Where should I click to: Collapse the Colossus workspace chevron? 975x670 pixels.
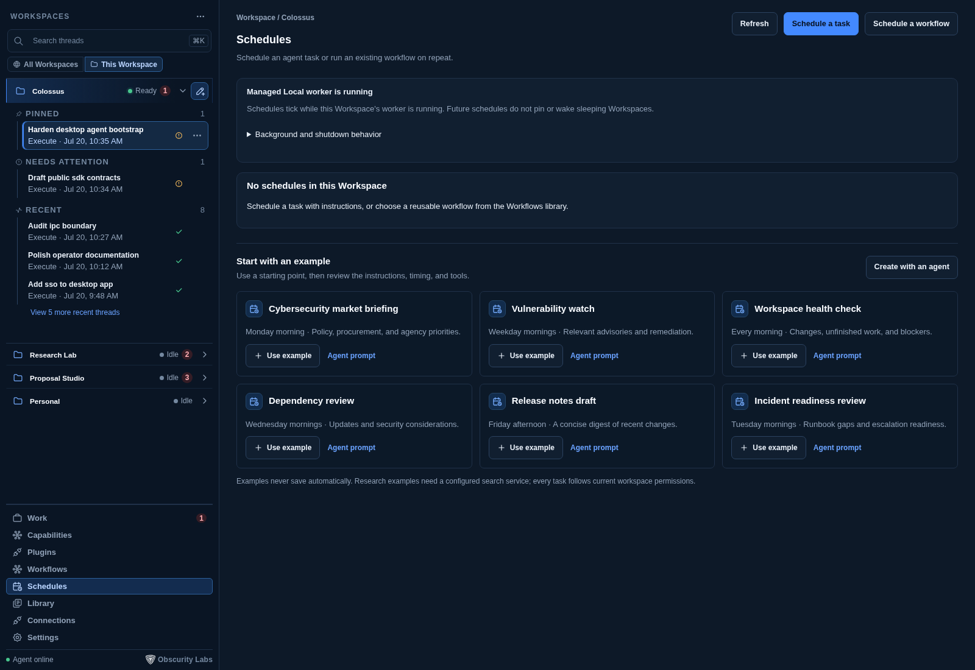(x=183, y=91)
